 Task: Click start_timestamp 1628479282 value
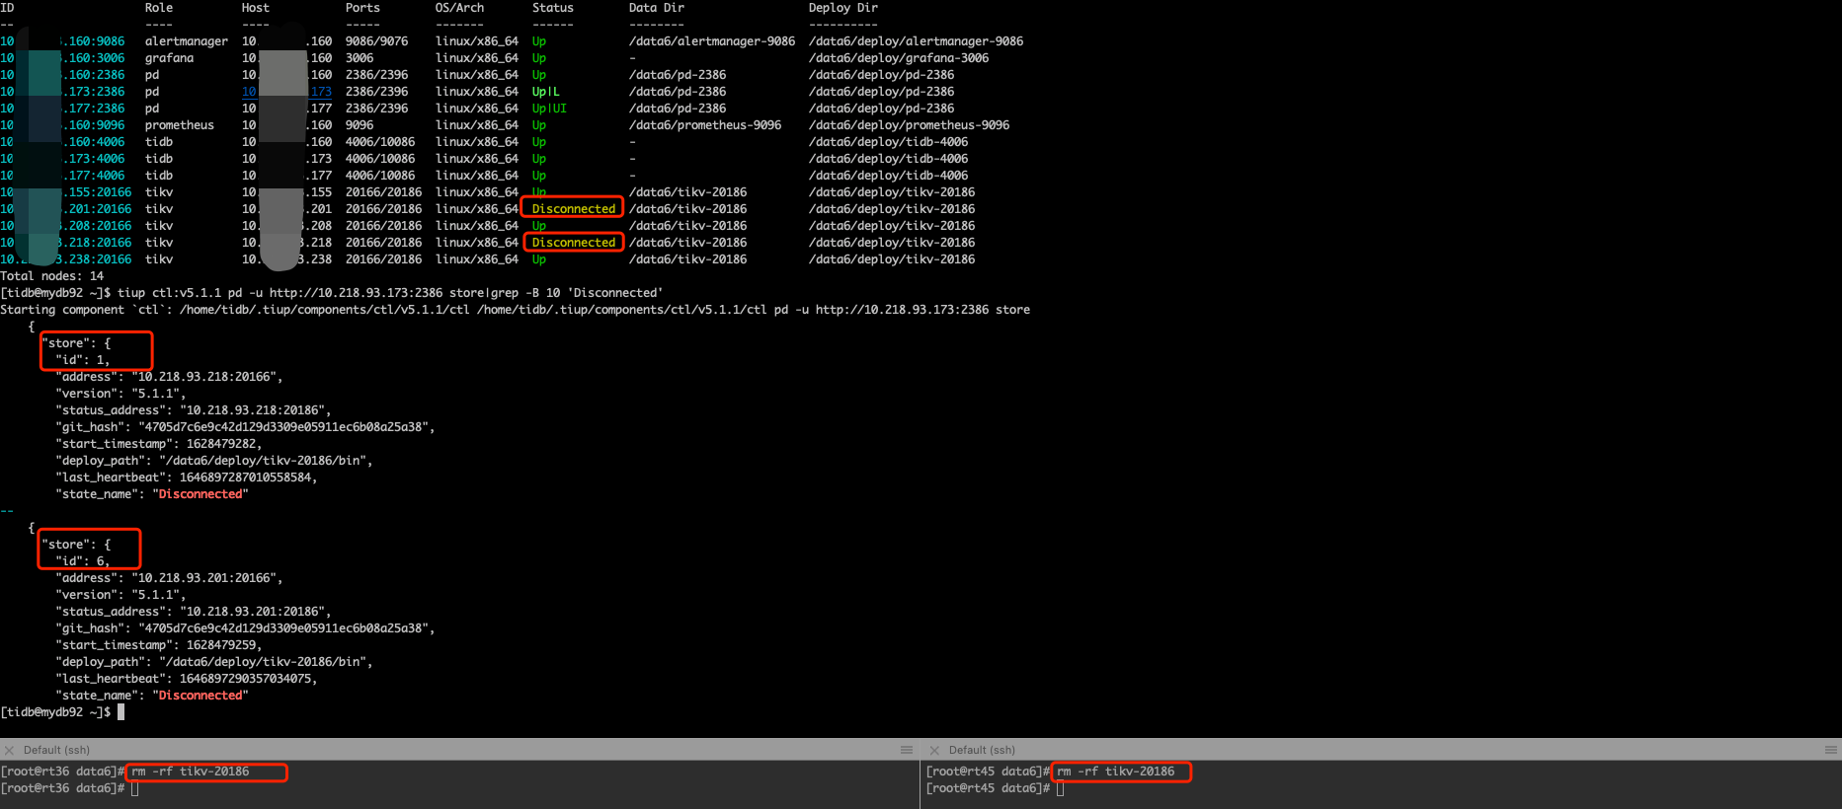(221, 444)
